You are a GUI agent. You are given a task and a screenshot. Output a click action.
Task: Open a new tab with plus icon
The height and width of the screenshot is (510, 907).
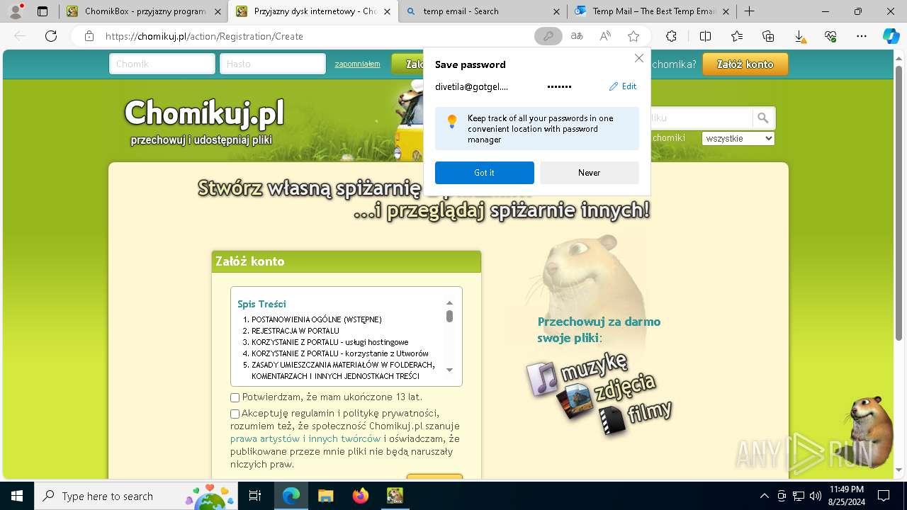[x=749, y=11]
